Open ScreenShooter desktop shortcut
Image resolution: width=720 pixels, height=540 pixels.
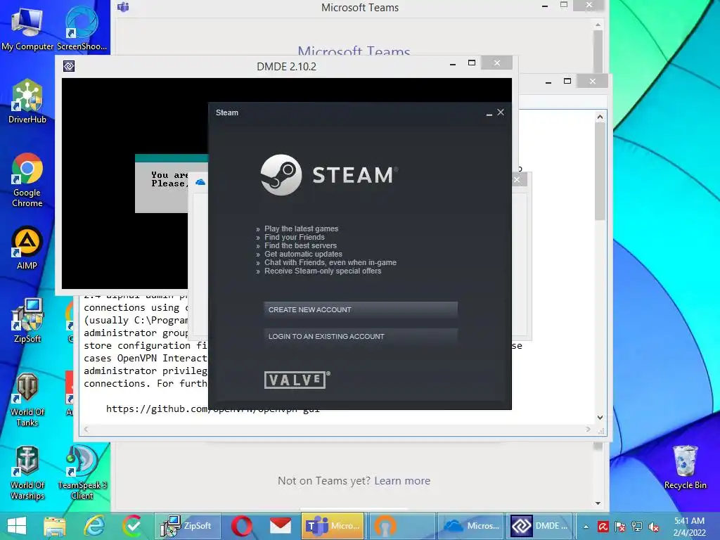(82, 28)
